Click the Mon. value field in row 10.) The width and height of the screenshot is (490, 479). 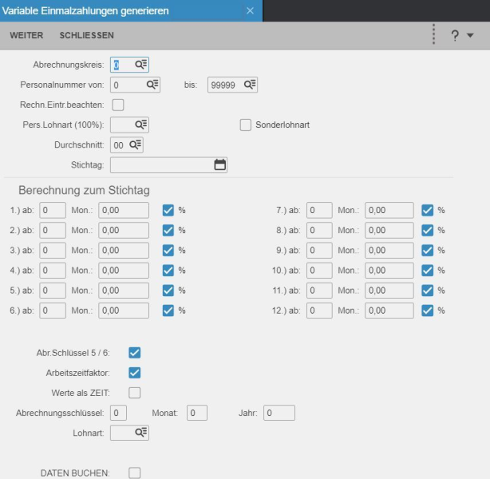click(x=389, y=270)
